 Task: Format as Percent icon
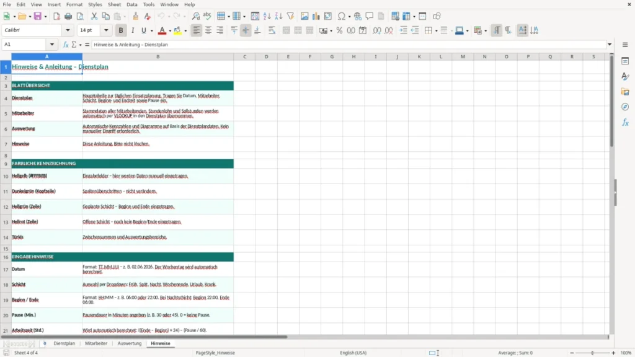[x=339, y=30]
